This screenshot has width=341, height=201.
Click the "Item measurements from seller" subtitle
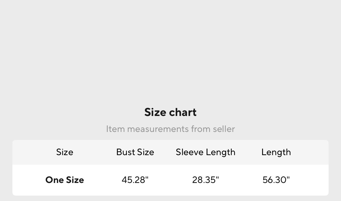tap(170, 129)
